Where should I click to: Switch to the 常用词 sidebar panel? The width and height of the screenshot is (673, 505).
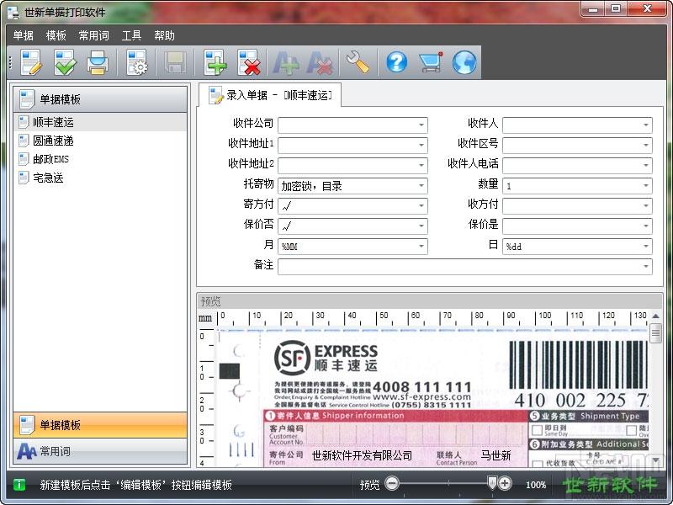100,451
